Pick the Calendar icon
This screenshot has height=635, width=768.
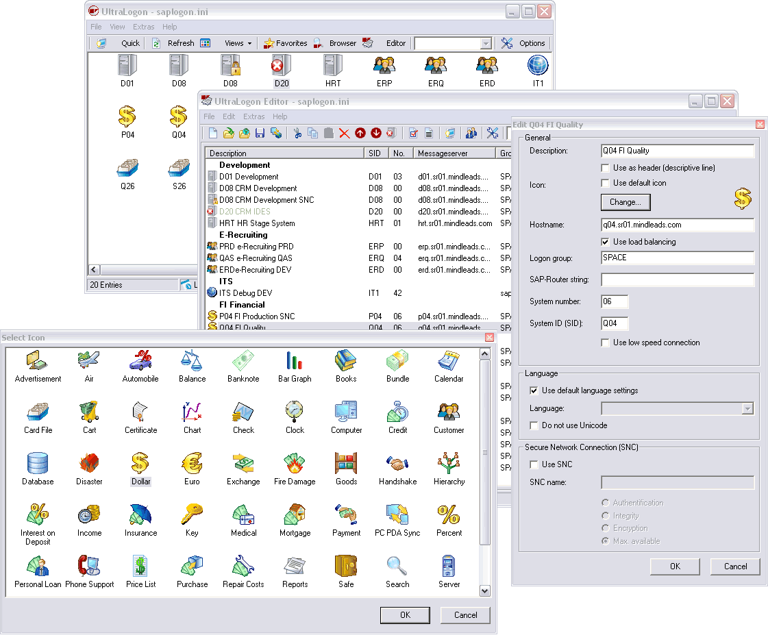pyautogui.click(x=449, y=366)
